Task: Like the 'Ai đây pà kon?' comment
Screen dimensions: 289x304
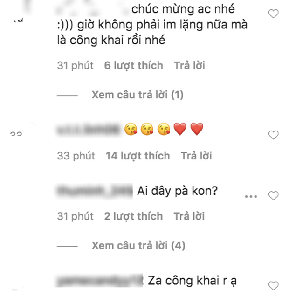Action: pyautogui.click(x=273, y=195)
